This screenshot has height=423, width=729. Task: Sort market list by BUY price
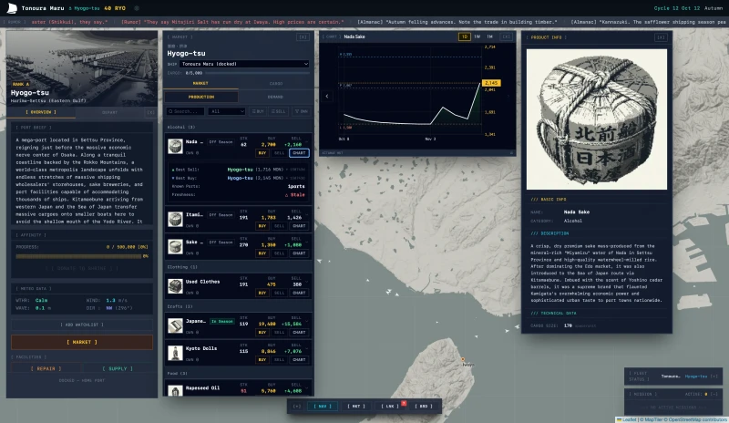click(258, 111)
